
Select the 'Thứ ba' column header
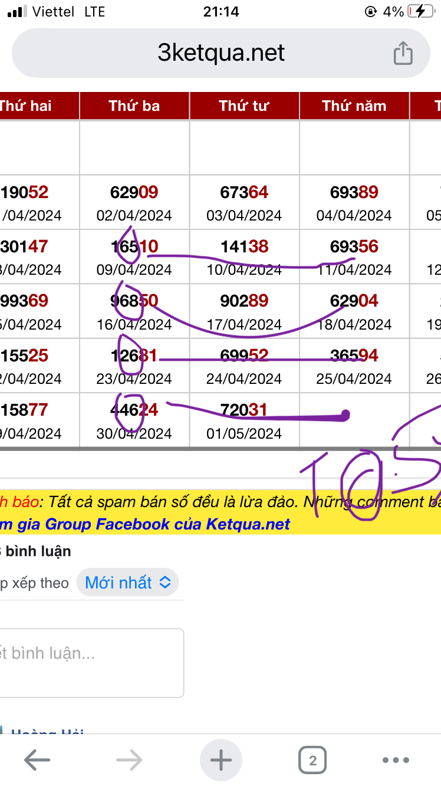(x=134, y=106)
